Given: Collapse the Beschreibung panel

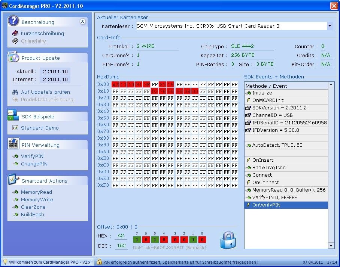Looking at the screenshot, I should tap(82, 22).
